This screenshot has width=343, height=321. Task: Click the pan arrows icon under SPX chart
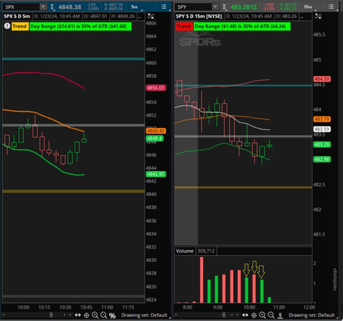(x=78, y=315)
